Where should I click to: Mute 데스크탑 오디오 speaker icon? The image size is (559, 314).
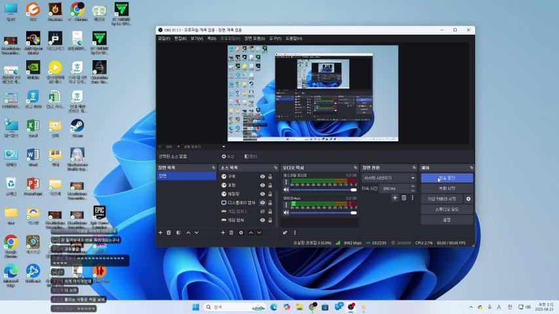coord(286,190)
